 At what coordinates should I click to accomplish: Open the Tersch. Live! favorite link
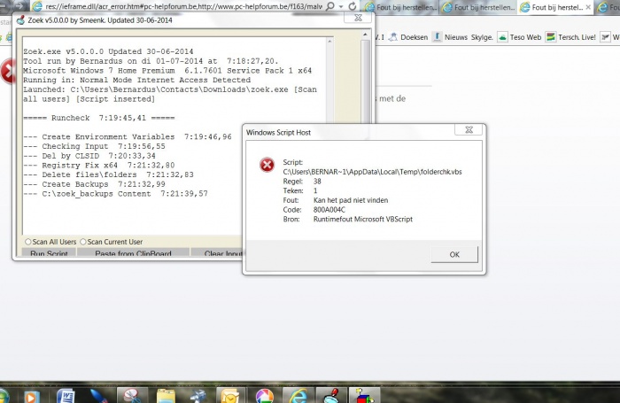[570, 37]
